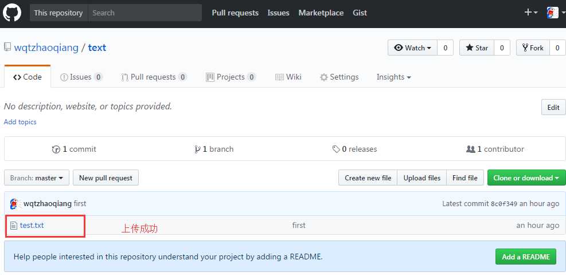Screen dimensions: 566x280
Task: Open the wqtzhaoqiang owner profile link
Action: point(46,48)
